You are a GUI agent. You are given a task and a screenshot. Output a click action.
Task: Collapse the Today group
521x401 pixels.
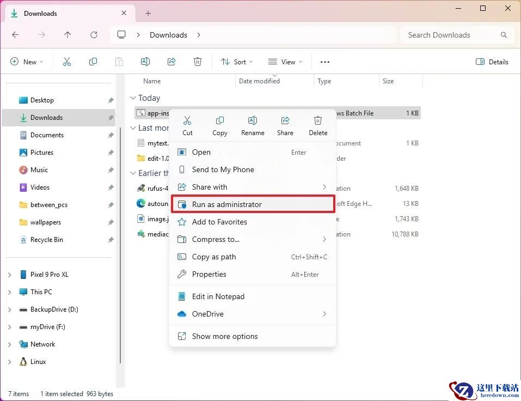tap(133, 98)
